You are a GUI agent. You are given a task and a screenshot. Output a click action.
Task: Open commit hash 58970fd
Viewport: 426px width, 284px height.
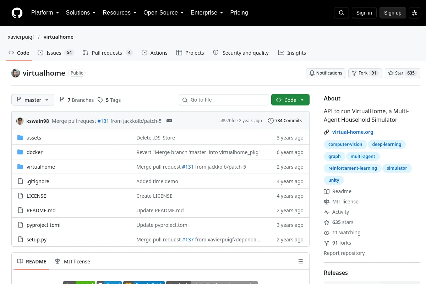pyautogui.click(x=227, y=121)
